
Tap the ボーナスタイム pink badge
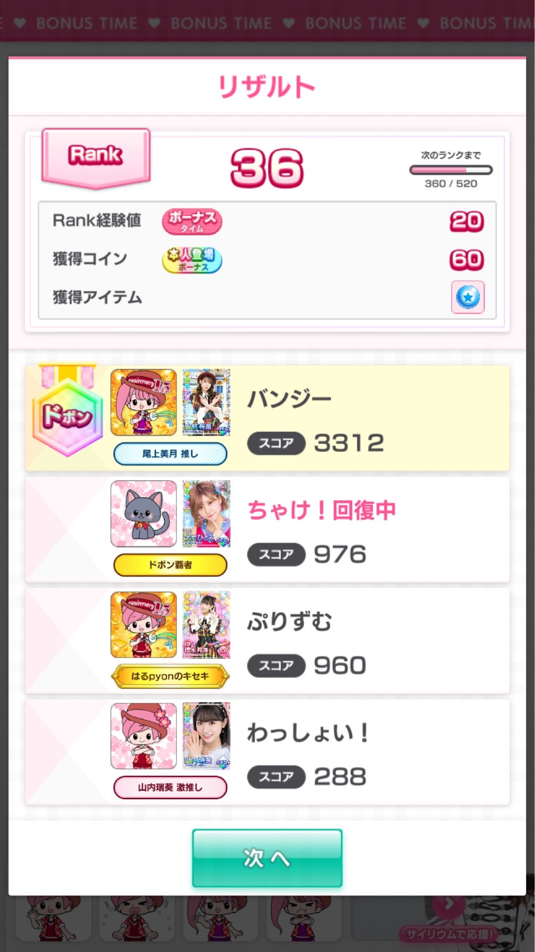click(192, 221)
